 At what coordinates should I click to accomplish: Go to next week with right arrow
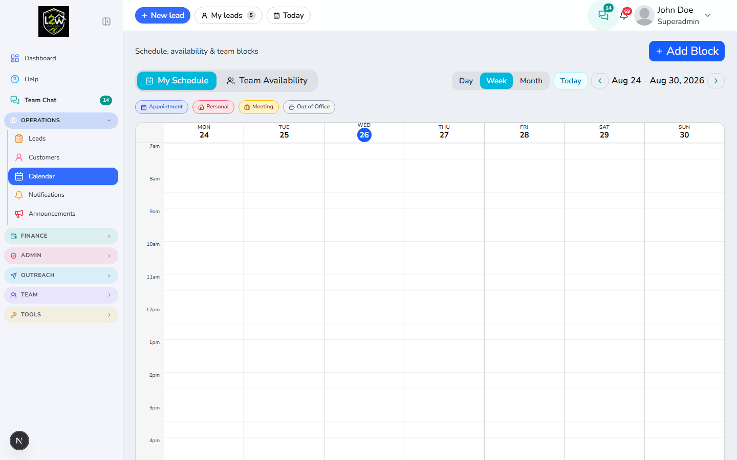[716, 81]
